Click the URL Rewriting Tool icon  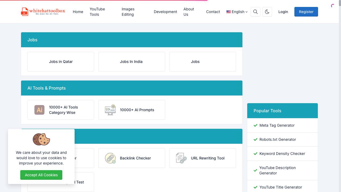181,158
